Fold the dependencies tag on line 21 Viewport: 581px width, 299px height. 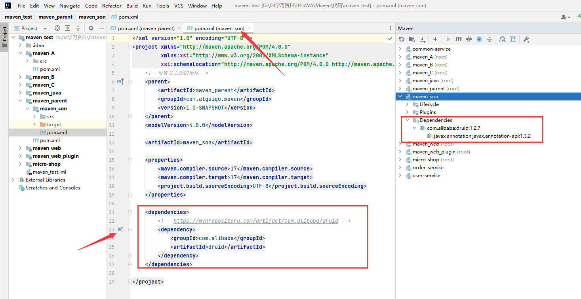pyautogui.click(x=130, y=212)
